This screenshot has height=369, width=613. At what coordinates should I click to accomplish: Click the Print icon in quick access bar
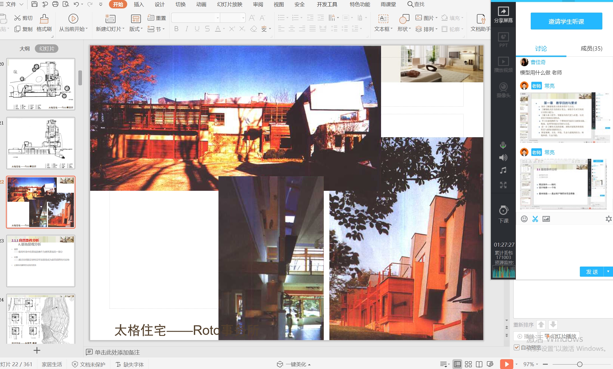[55, 4]
